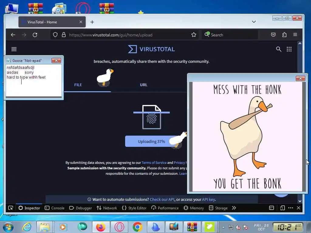Open the devtools more options ellipsis

pyautogui.click(x=291, y=208)
